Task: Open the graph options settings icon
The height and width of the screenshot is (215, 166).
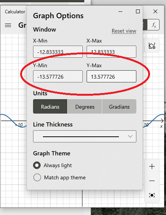Action: (x=152, y=46)
